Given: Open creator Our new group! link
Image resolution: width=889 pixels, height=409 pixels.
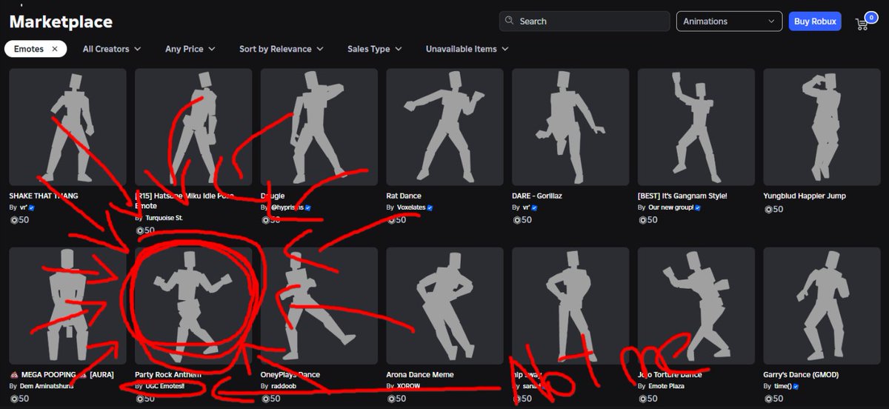Looking at the screenshot, I should click(x=670, y=207).
